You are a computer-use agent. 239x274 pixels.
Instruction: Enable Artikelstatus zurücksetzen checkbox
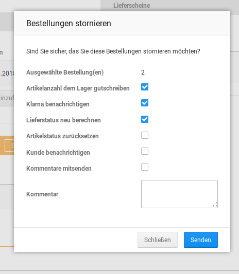pyautogui.click(x=145, y=135)
